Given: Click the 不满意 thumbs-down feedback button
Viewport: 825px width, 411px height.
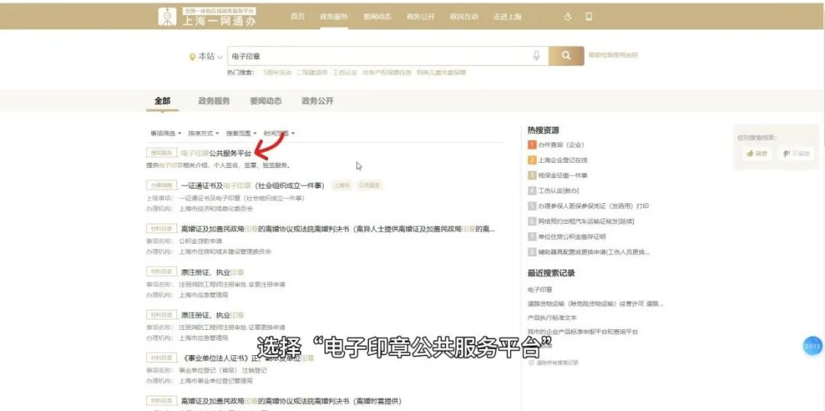Looking at the screenshot, I should tap(796, 154).
